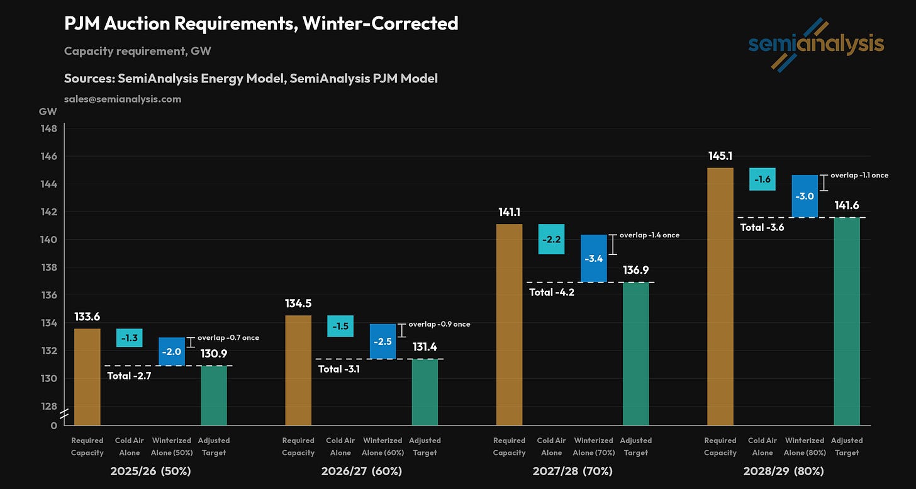Click the 2027/28 (70%) group label

click(x=572, y=471)
